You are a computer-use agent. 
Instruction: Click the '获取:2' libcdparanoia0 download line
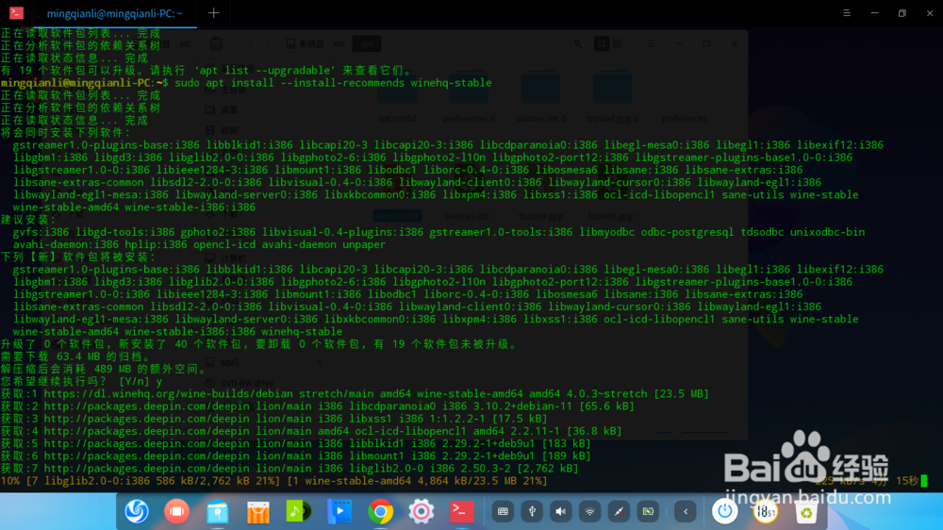[318, 406]
